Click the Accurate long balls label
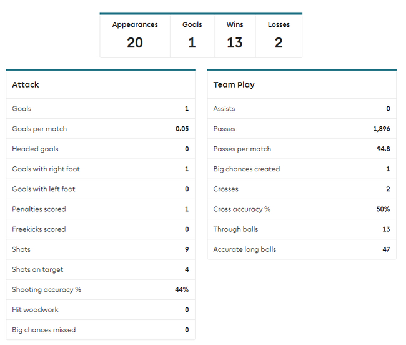The image size is (406, 345). (x=245, y=249)
